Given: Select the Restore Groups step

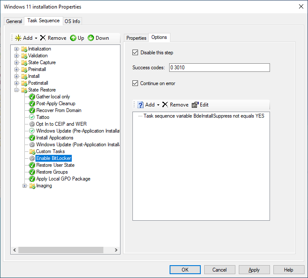Looking at the screenshot, I should coord(52,172).
